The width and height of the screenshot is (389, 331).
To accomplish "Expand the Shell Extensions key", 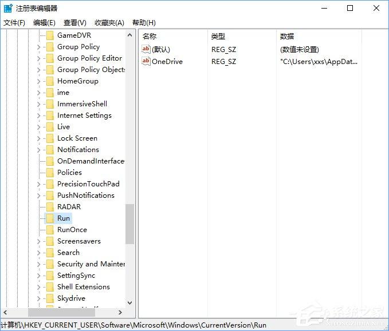I will (38, 287).
